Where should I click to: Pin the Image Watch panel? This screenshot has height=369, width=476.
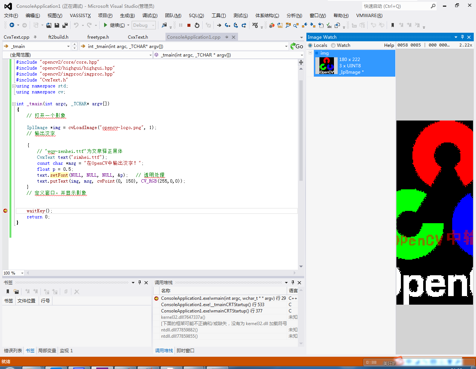pos(463,37)
